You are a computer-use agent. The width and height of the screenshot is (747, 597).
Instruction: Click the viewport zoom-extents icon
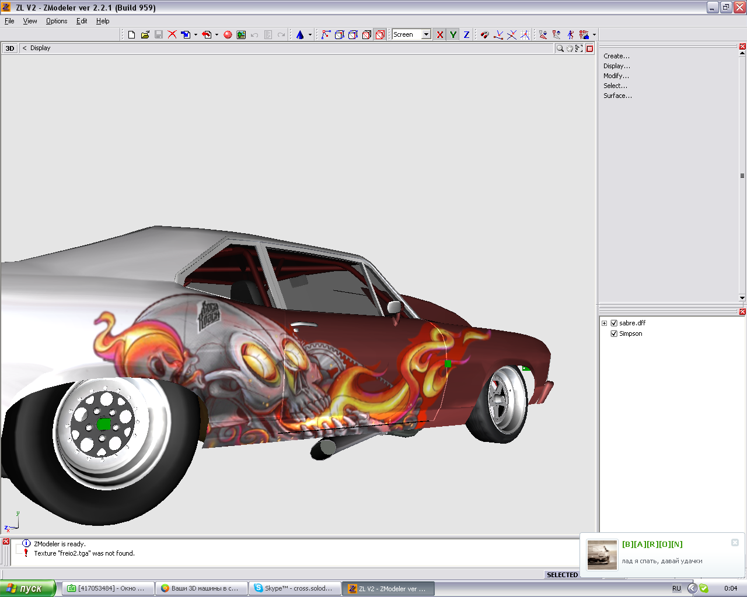578,48
